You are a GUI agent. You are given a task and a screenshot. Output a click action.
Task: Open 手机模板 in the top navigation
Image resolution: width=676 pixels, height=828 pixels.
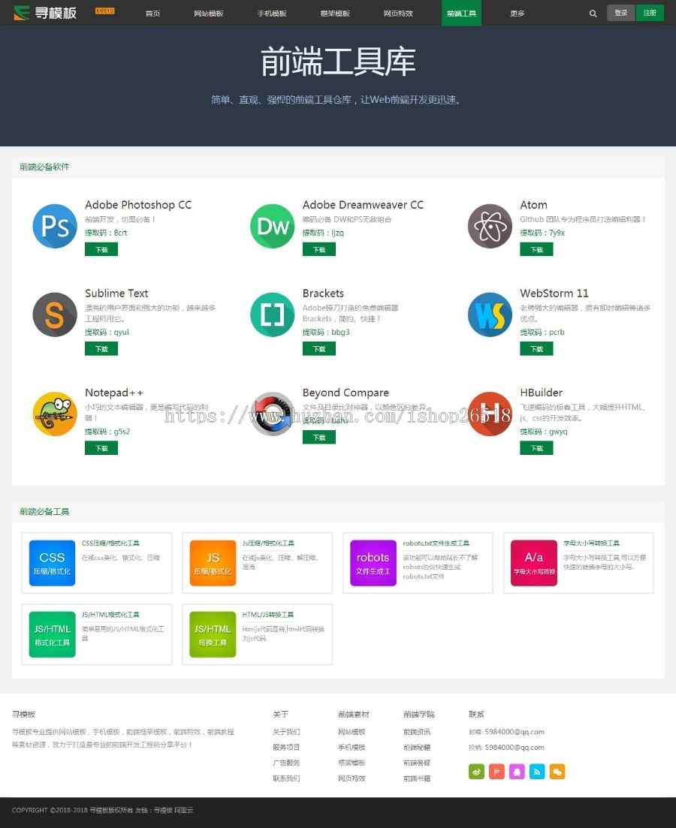tap(272, 14)
